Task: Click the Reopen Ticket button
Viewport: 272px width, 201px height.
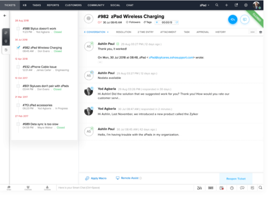Action: point(235,178)
